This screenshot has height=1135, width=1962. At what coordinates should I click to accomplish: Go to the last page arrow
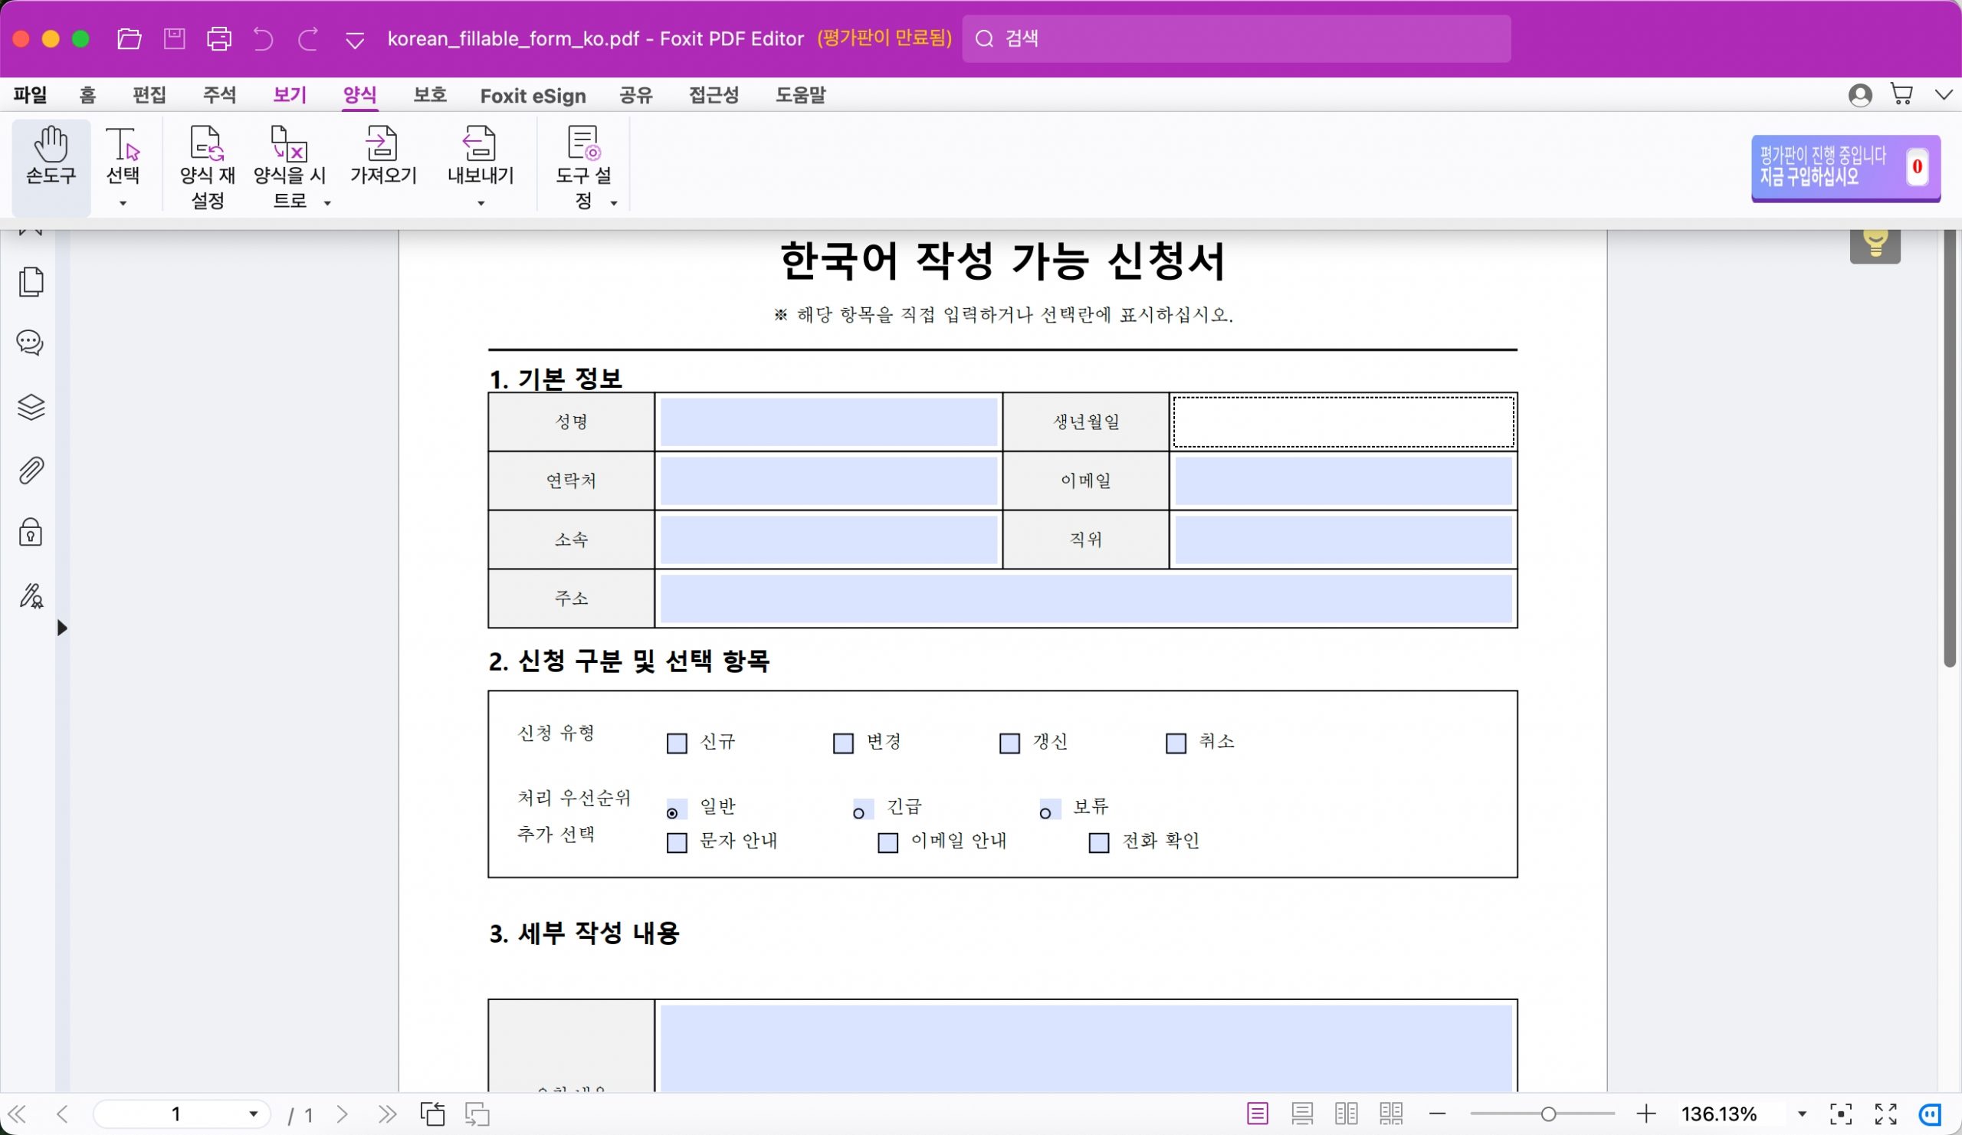(387, 1114)
